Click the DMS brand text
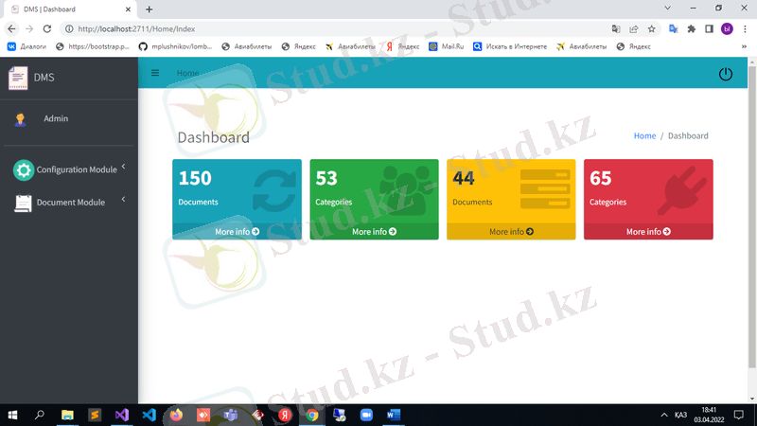This screenshot has height=426, width=757. 44,78
